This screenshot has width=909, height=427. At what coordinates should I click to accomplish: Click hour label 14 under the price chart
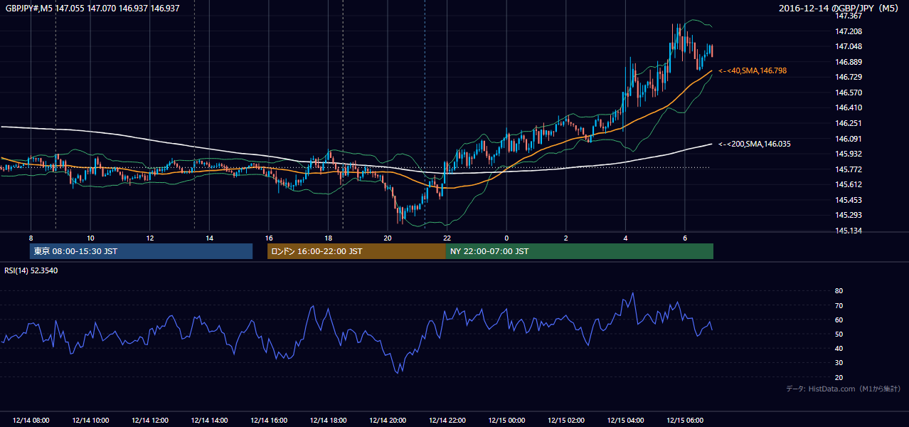tap(209, 238)
